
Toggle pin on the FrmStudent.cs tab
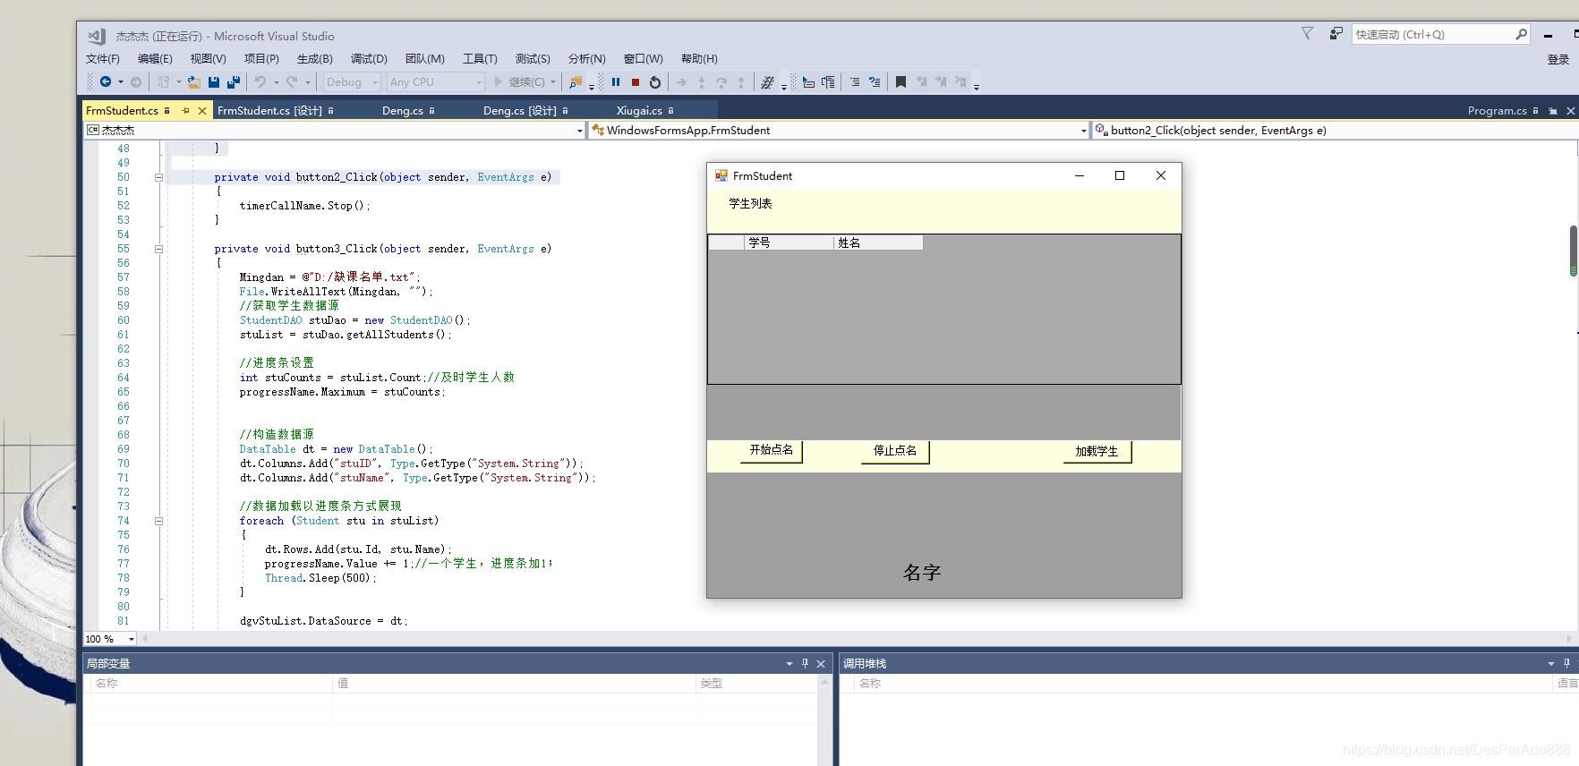coord(185,111)
